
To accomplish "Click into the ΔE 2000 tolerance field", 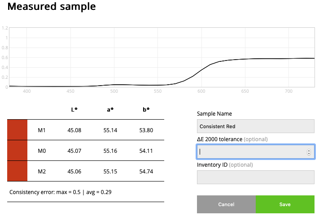I will pos(251,152).
